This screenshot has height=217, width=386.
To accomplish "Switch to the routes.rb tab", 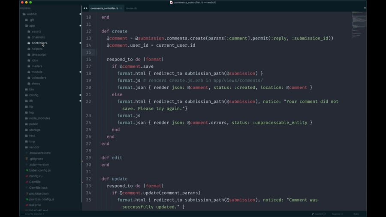I will point(131,8).
